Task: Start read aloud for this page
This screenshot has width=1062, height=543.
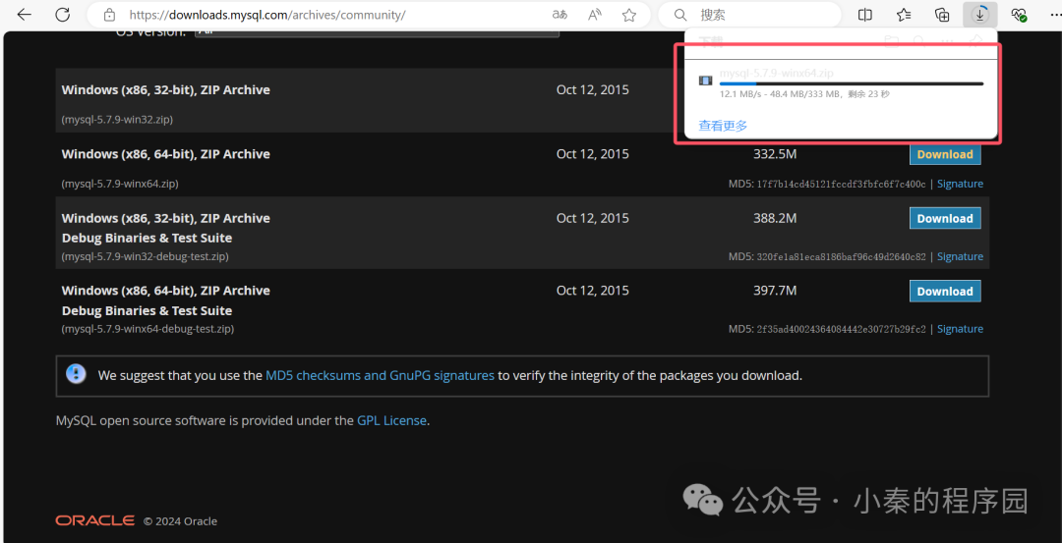Action: 595,14
